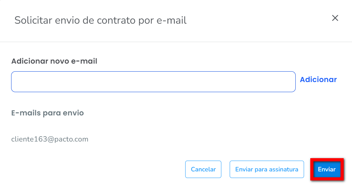The height and width of the screenshot is (186, 352).
Task: Click the Cancelar button
Action: (203, 169)
